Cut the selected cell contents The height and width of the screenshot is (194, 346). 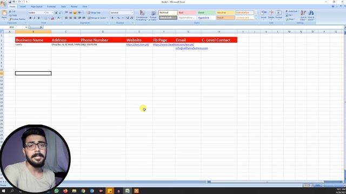pos(12,11)
